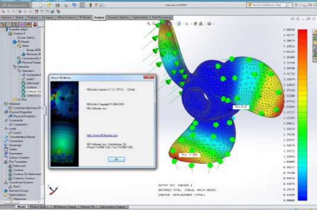Switch to the Features tab
The height and width of the screenshot is (210, 317).
point(6,18)
